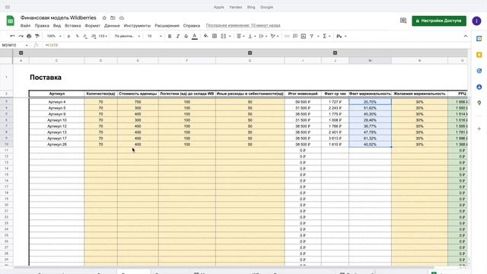This screenshot has height=274, width=487.
Task: Click into the formula bar
Action: [255, 45]
